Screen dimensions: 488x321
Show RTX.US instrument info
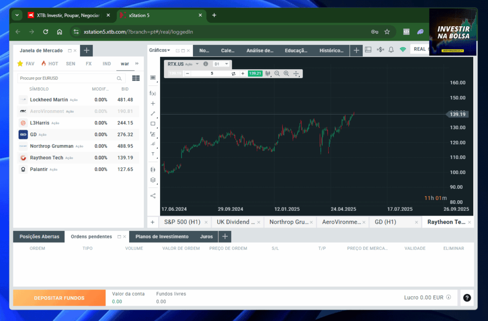coord(206,64)
